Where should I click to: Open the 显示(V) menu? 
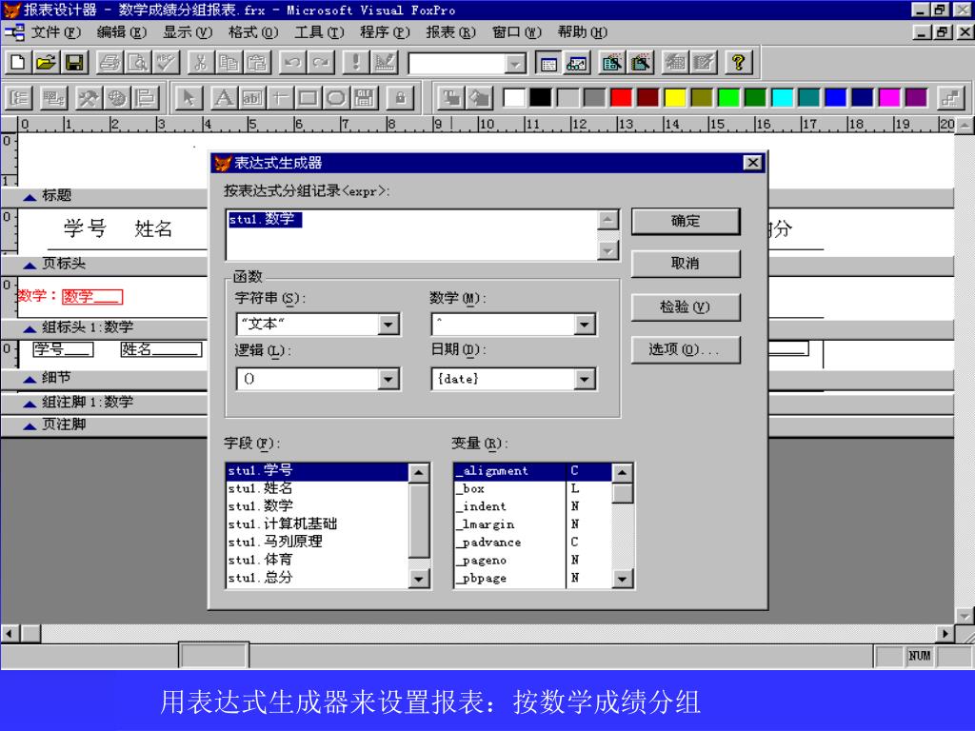pos(188,31)
